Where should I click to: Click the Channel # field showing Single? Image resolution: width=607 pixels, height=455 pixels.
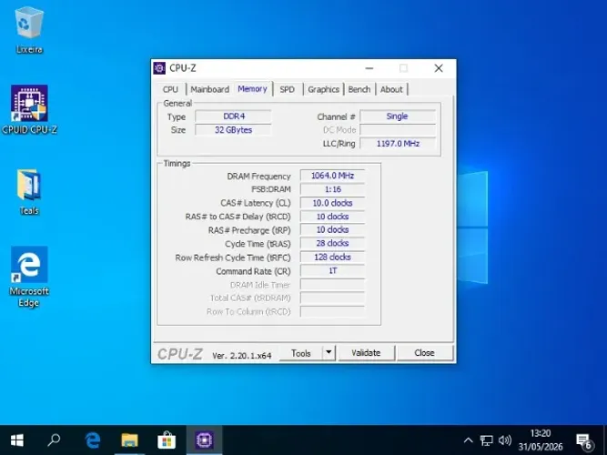click(398, 116)
